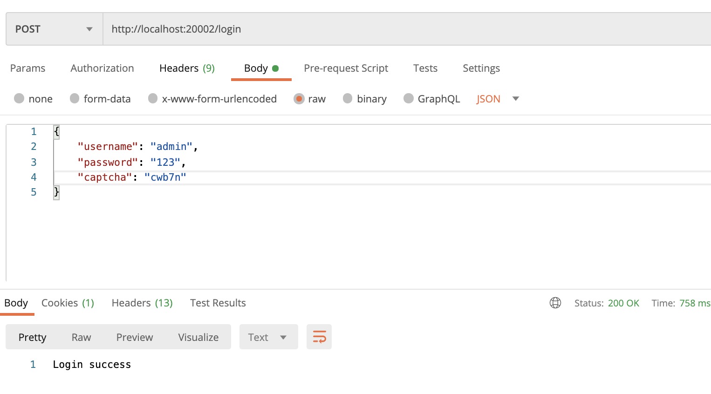Open the Cookies (1) response tab
The width and height of the screenshot is (711, 394).
[68, 303]
